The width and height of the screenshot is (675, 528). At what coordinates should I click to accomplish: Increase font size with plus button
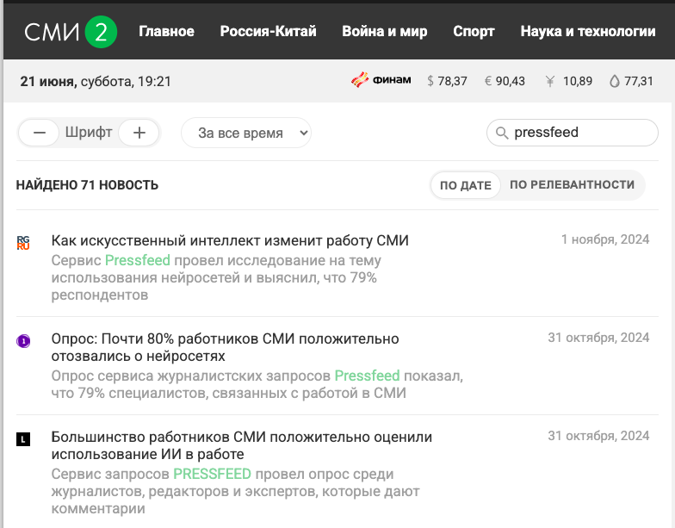[x=139, y=133]
